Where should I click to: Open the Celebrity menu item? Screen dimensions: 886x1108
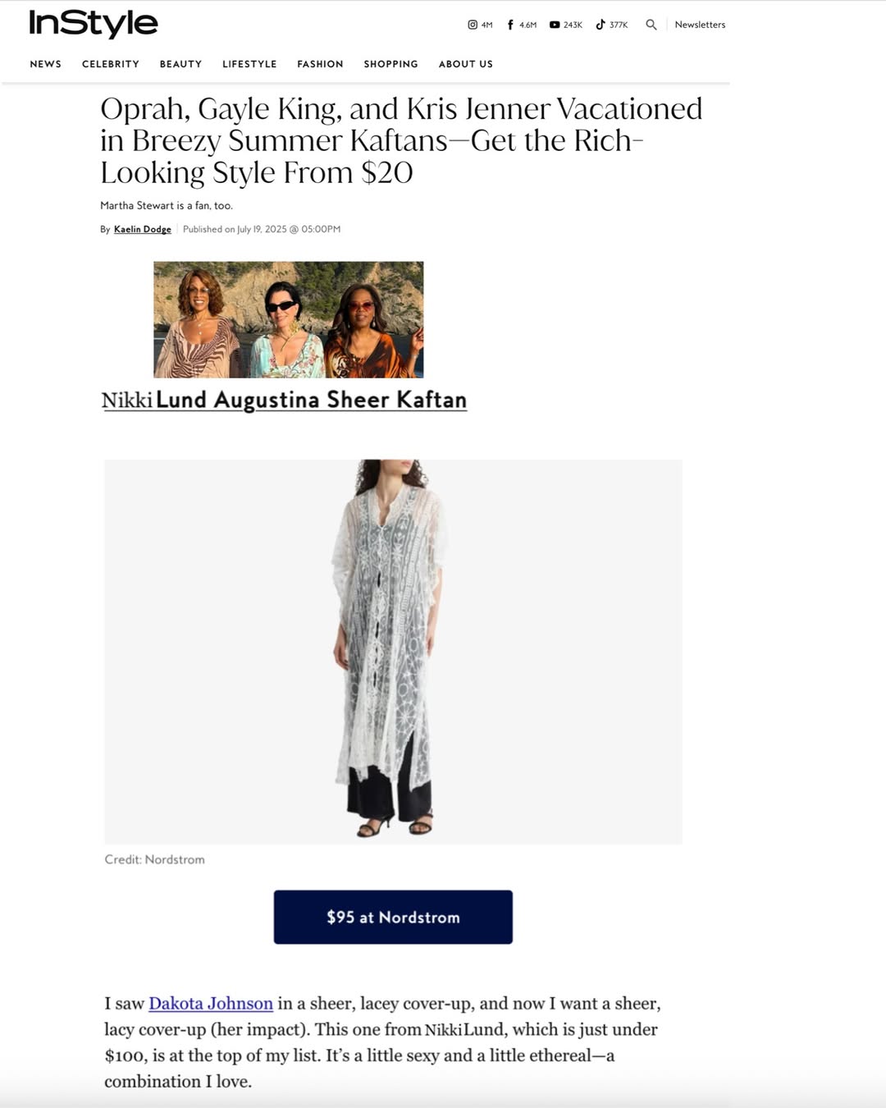[x=111, y=64]
